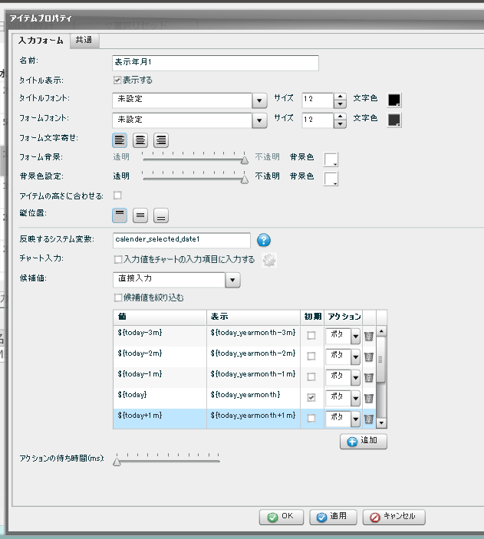Open chart input settings gear
The height and width of the screenshot is (539, 484).
pos(269,260)
